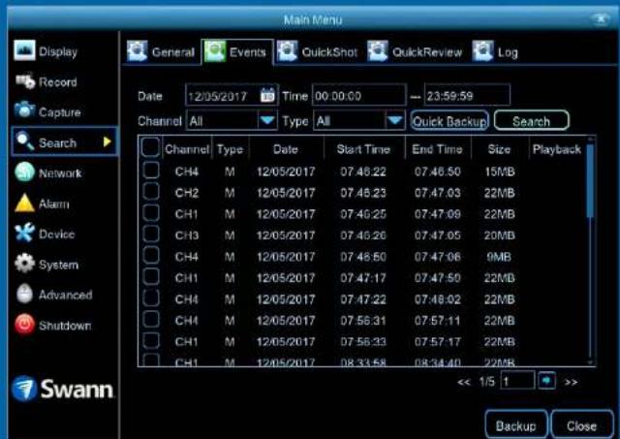Check the CH4 07:47:22 event row
Image resolution: width=620 pixels, height=439 pixels.
click(x=151, y=298)
